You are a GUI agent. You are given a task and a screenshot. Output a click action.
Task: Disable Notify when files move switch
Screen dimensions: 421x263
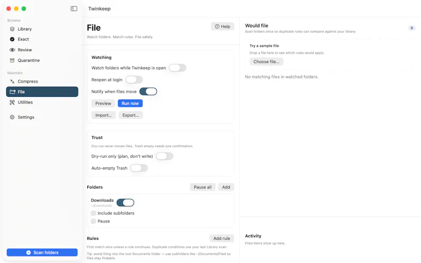(148, 92)
